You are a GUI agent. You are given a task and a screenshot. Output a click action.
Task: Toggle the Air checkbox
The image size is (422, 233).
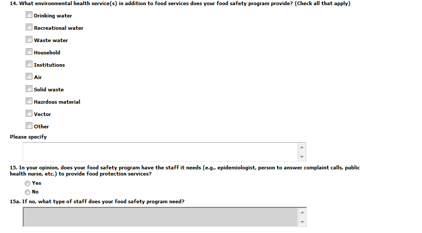[x=29, y=77]
